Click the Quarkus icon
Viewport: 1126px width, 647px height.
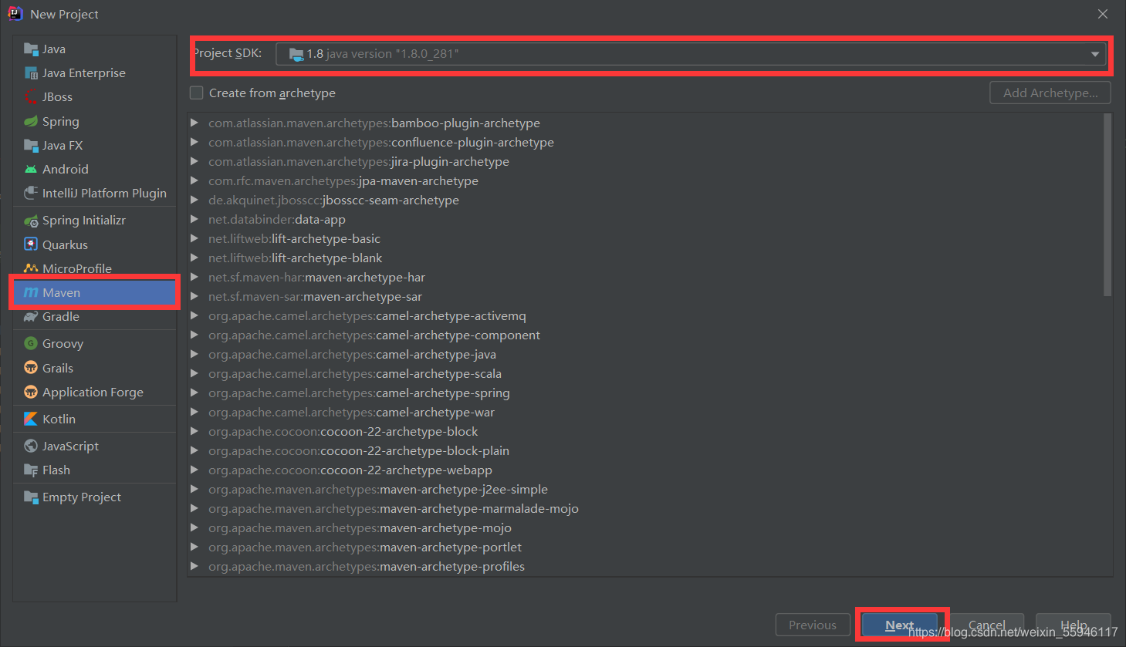click(31, 244)
